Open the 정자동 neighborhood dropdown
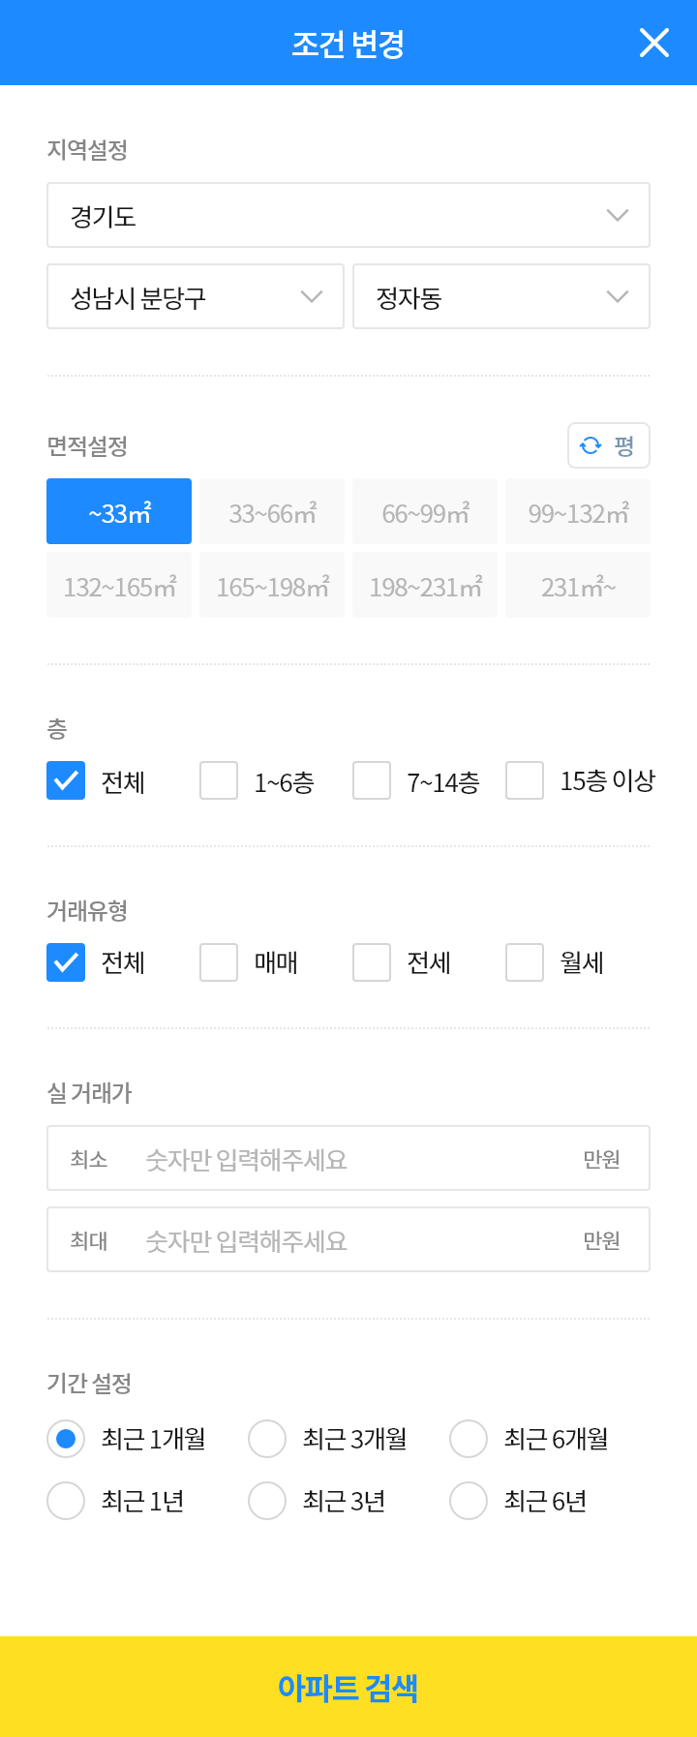 click(x=501, y=296)
